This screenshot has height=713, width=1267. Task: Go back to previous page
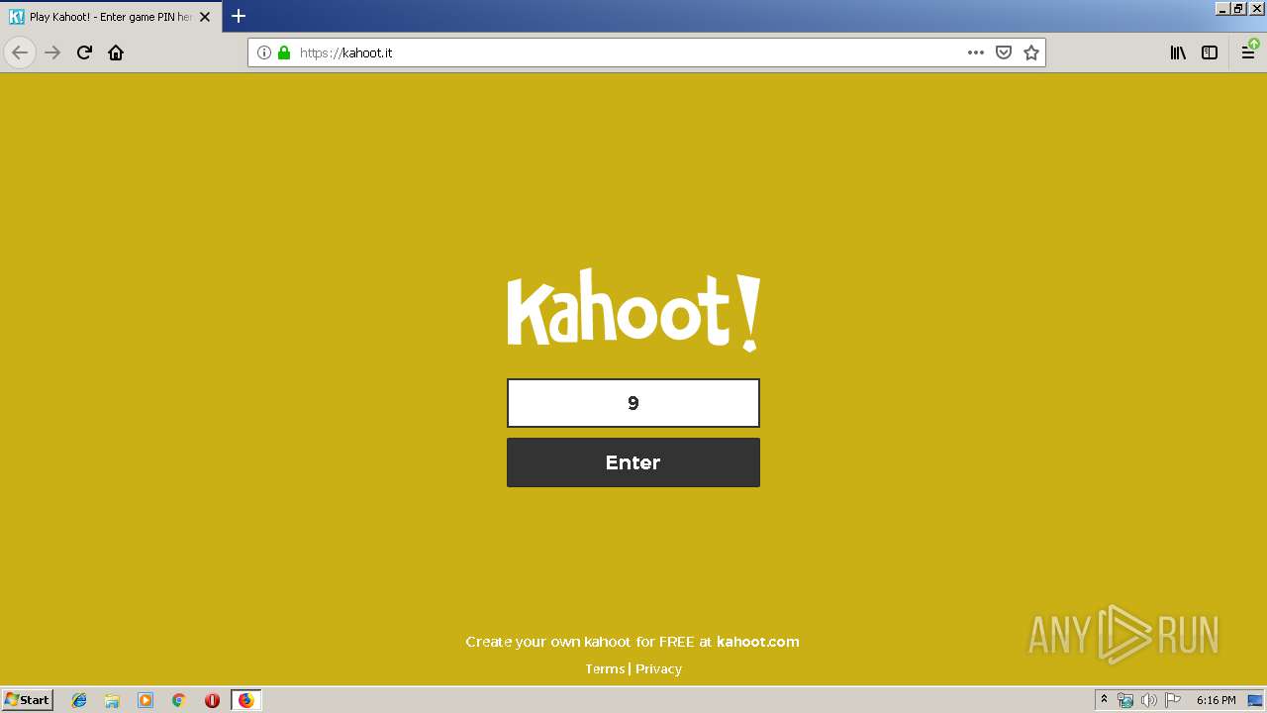point(20,52)
